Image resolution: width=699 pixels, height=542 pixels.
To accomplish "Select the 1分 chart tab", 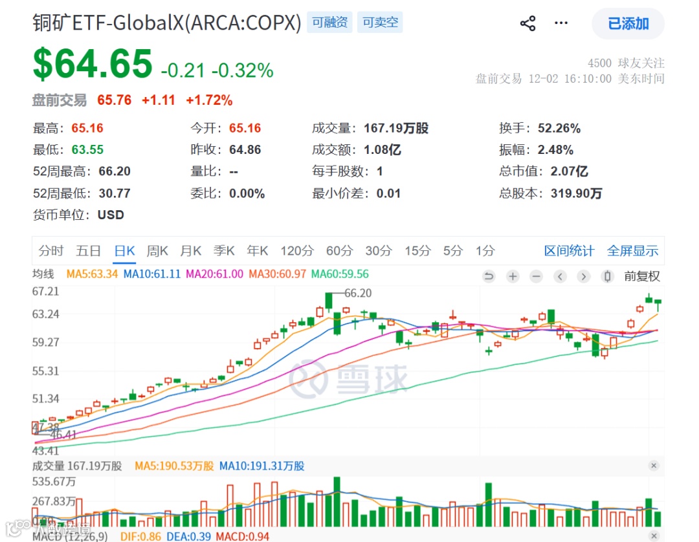I will point(485,251).
